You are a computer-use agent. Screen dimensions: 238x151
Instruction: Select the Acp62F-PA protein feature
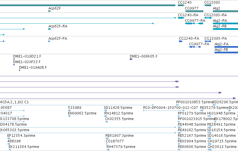[x=49, y=41]
